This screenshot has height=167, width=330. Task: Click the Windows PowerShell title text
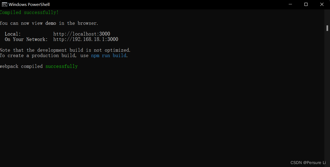29,4
